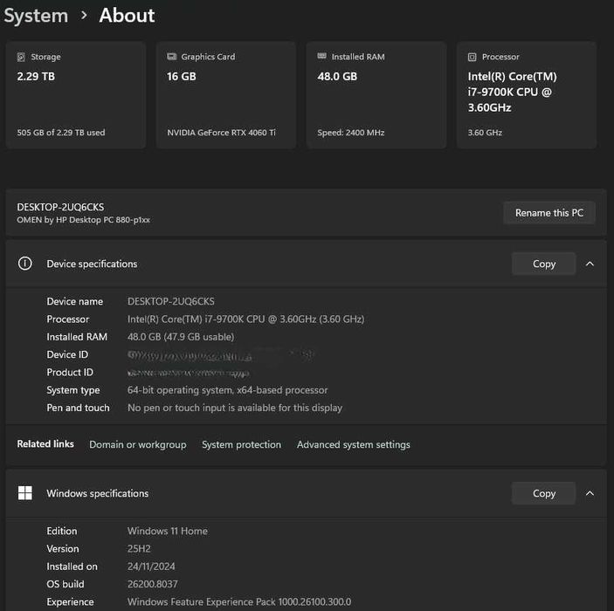Click the Storage card drive icon
The height and width of the screenshot is (611, 614).
pos(21,57)
